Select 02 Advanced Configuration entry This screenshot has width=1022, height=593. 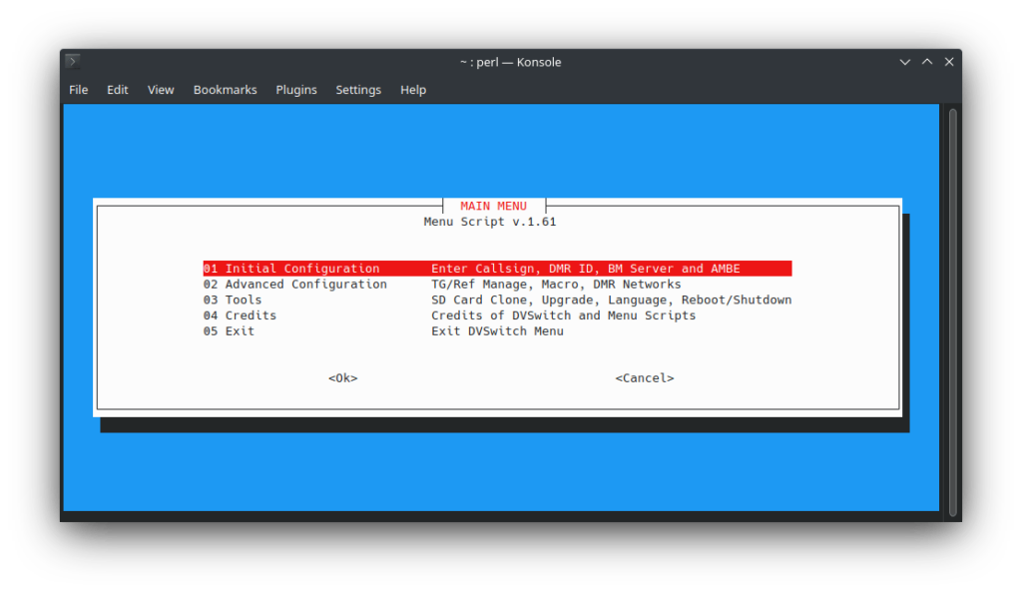(x=497, y=285)
